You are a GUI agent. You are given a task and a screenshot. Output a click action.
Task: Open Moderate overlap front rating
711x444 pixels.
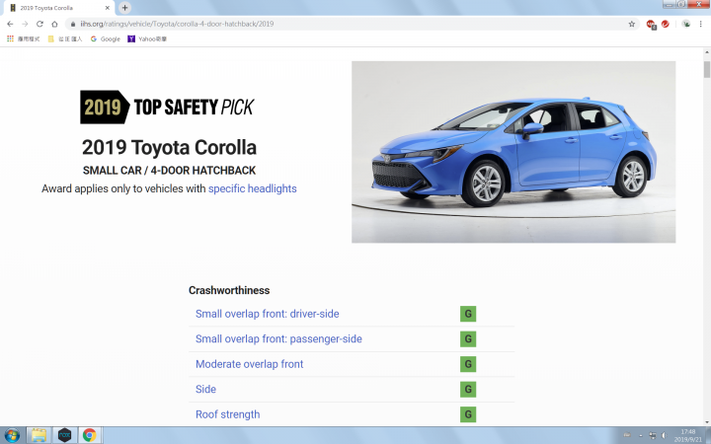coord(250,364)
